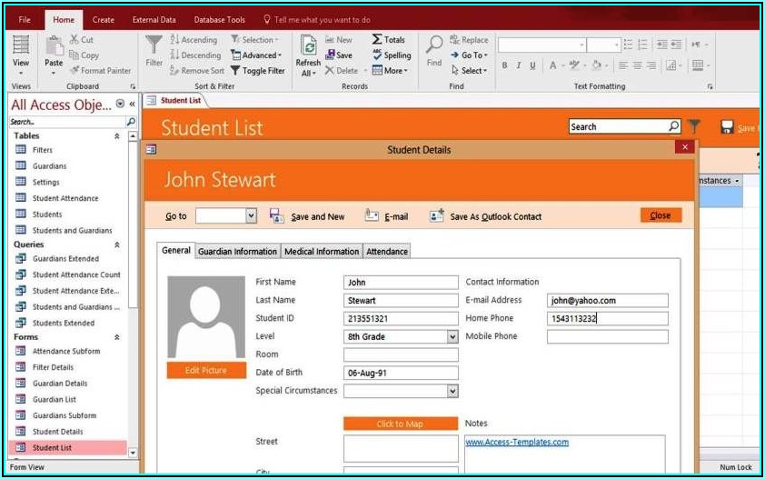Click the Filter funnel icon in ribbon
The image size is (765, 479).
[154, 45]
